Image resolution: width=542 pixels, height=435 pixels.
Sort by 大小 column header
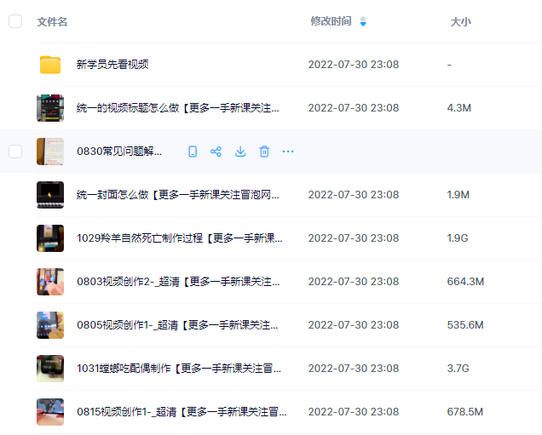point(460,21)
